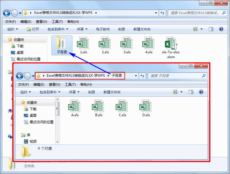The height and width of the screenshot is (174, 230).
Task: Open Help in the 子目录 window toolbar
Action: 201,92
